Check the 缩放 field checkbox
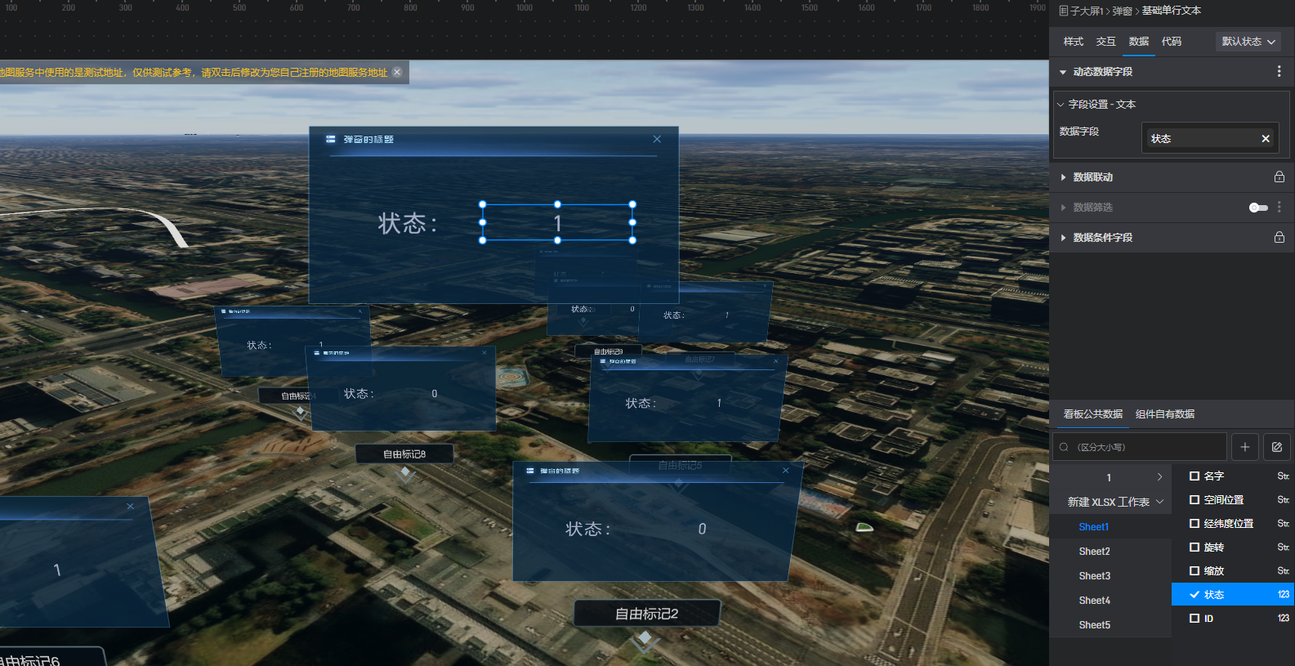The image size is (1295, 666). pos(1195,570)
